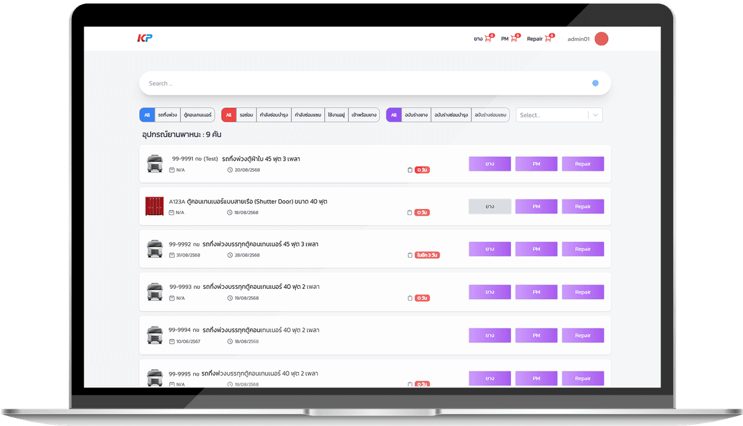Open the Select.. dropdown
Viewport: 743px width, 426px height.
click(551, 115)
